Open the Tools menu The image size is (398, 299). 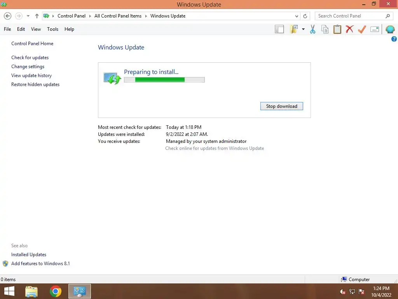(x=52, y=29)
